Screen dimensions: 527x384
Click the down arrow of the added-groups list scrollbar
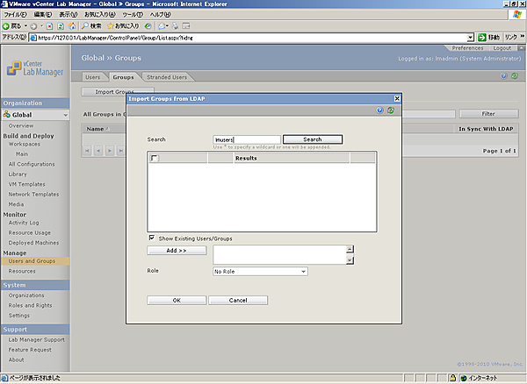tap(350, 260)
